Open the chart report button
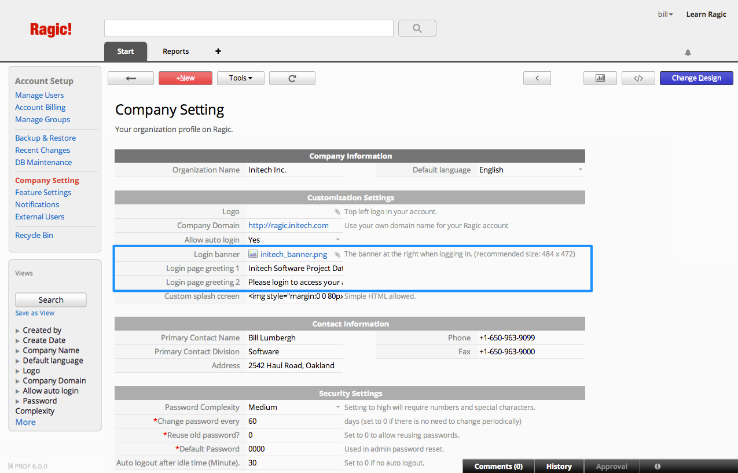 coord(600,78)
